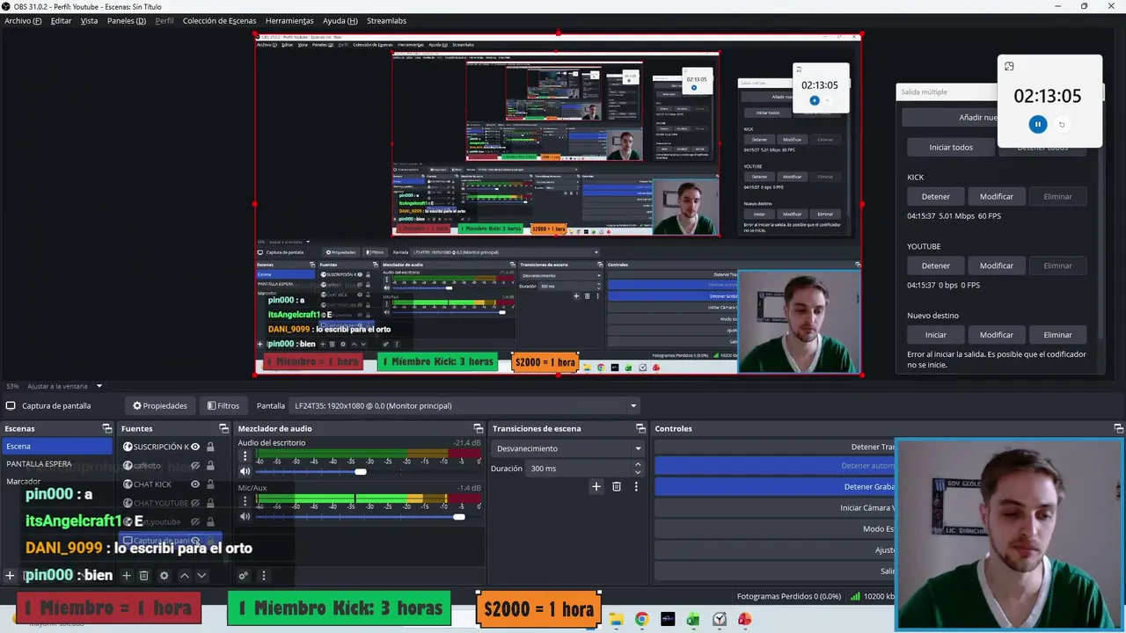
Task: Add a new source in Fuentes
Action: coord(126,576)
